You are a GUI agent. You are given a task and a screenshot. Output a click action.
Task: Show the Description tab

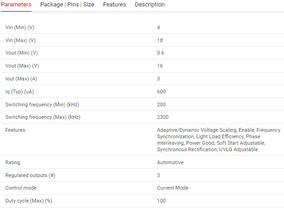[149, 5]
